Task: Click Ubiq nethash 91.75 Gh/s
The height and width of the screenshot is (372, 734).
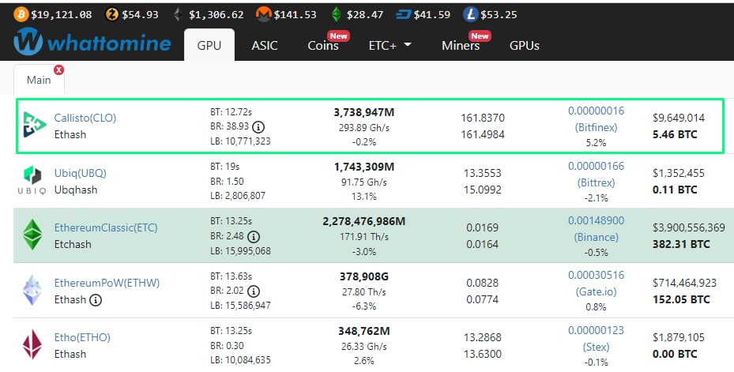Action: (x=363, y=182)
